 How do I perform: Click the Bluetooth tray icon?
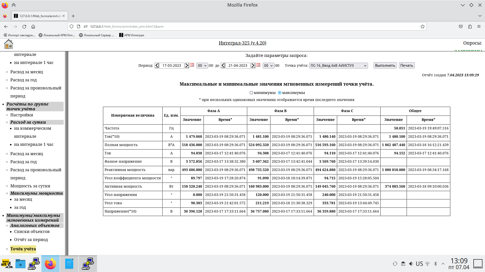click(435, 264)
